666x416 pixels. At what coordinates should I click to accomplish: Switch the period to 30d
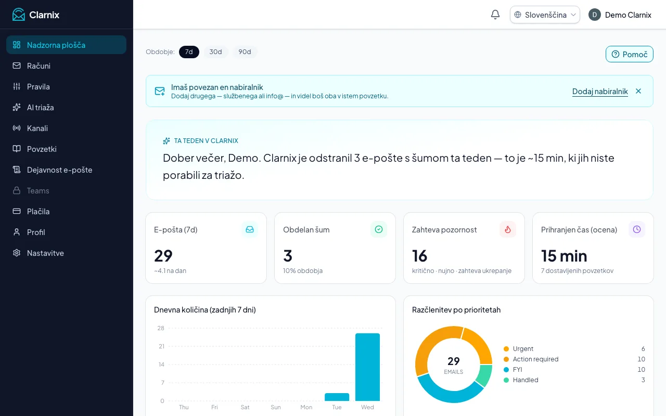(x=215, y=52)
